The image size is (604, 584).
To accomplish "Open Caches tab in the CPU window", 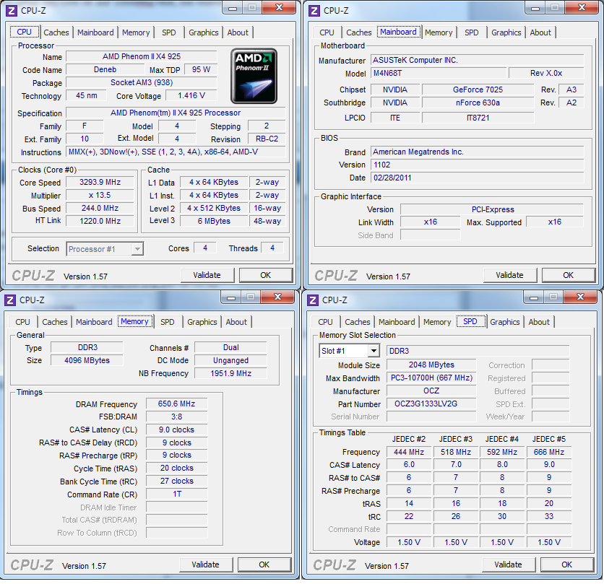I will coord(56,32).
